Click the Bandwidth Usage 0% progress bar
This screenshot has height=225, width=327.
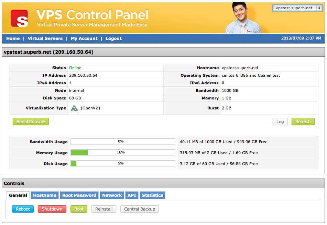click(x=123, y=141)
